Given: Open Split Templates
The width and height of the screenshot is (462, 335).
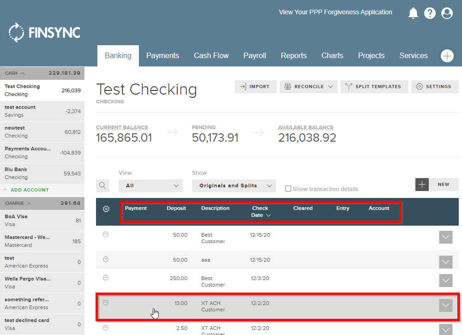Looking at the screenshot, I should 374,87.
